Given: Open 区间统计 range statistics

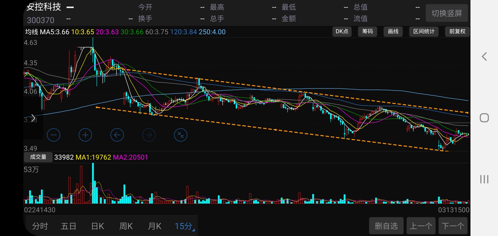Looking at the screenshot, I should point(424,31).
